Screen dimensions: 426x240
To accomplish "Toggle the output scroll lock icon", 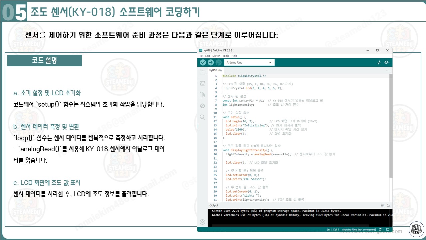I will tap(388, 205).
